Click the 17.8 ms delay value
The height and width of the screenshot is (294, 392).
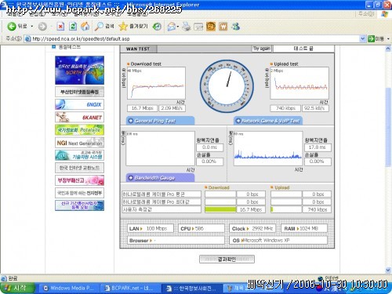(318, 147)
